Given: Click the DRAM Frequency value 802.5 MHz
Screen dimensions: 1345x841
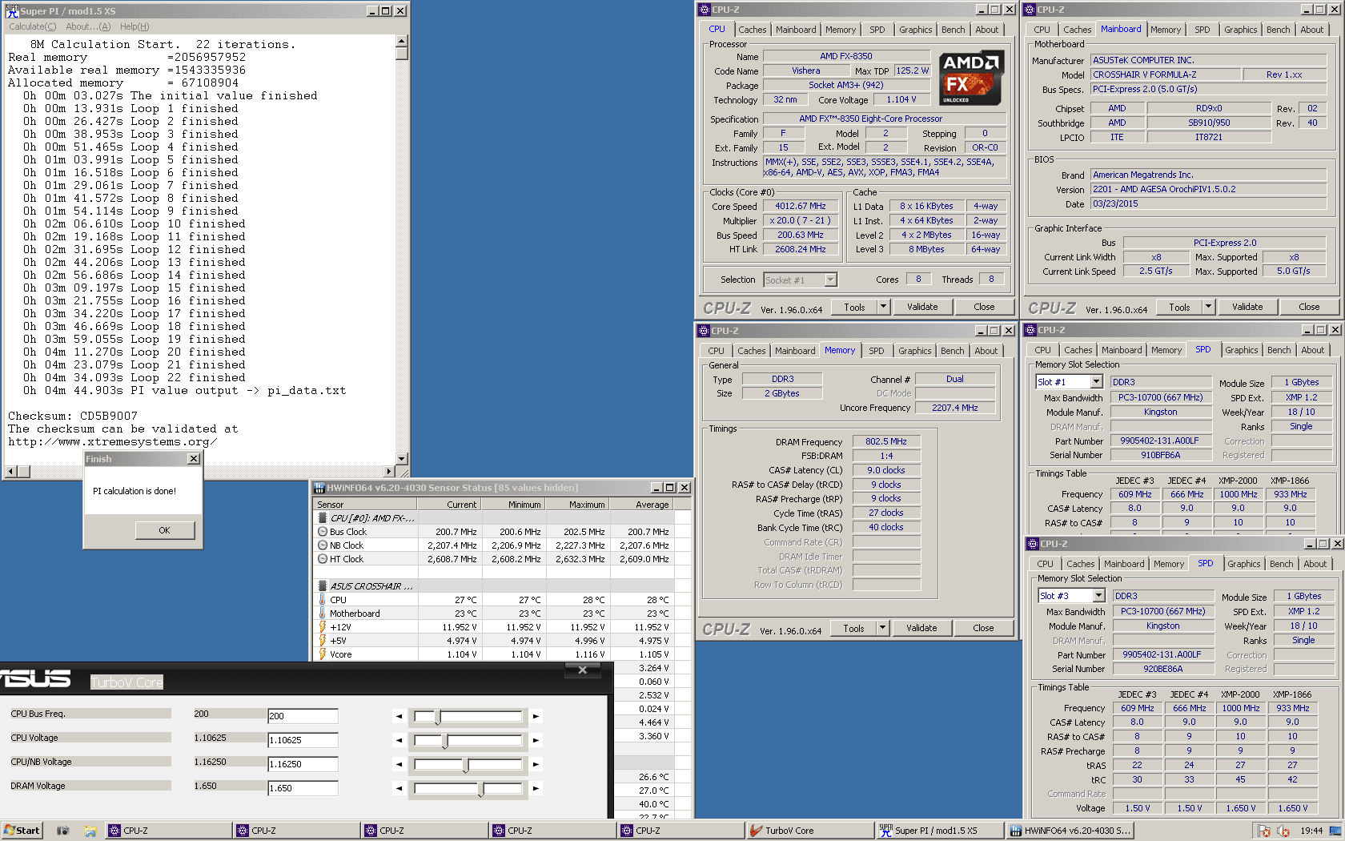Looking at the screenshot, I should pos(885,442).
